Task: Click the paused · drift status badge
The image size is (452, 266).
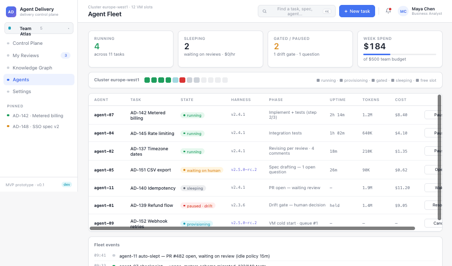Action: pos(198,206)
